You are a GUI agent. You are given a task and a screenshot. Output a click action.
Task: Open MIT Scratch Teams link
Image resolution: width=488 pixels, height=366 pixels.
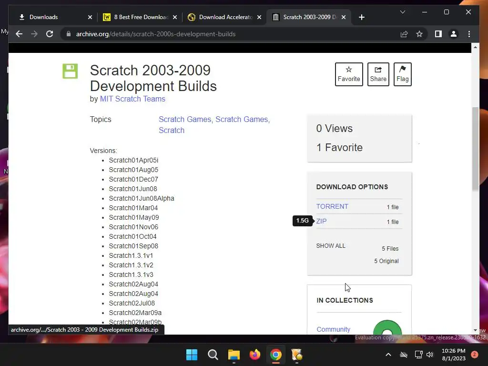(x=132, y=99)
